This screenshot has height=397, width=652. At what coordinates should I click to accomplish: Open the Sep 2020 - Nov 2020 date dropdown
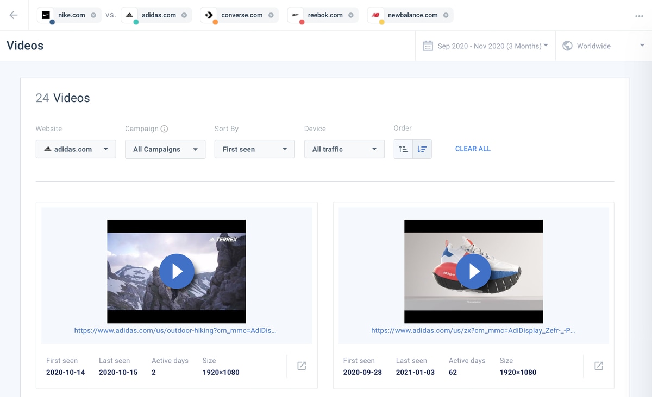485,46
